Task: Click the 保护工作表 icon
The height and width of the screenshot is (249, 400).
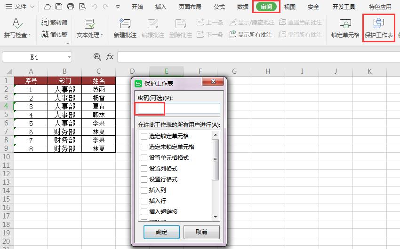Action: coord(378,23)
